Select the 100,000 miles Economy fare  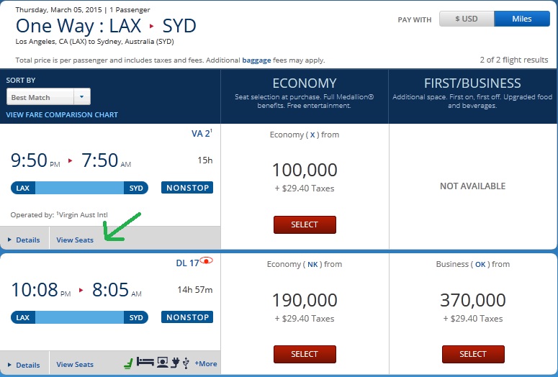coord(305,224)
